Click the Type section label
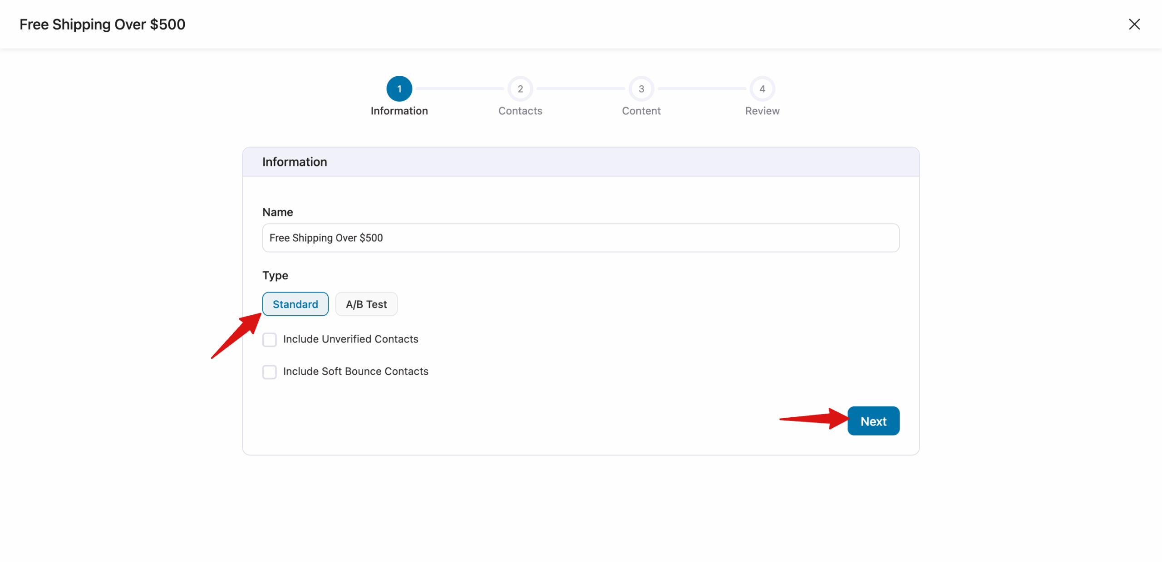The image size is (1162, 562). click(x=275, y=275)
